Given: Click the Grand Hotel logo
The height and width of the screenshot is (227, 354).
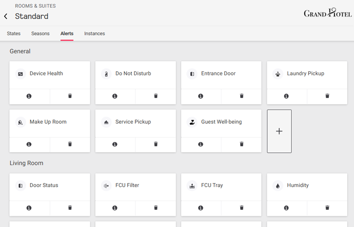Looking at the screenshot, I should pyautogui.click(x=328, y=13).
